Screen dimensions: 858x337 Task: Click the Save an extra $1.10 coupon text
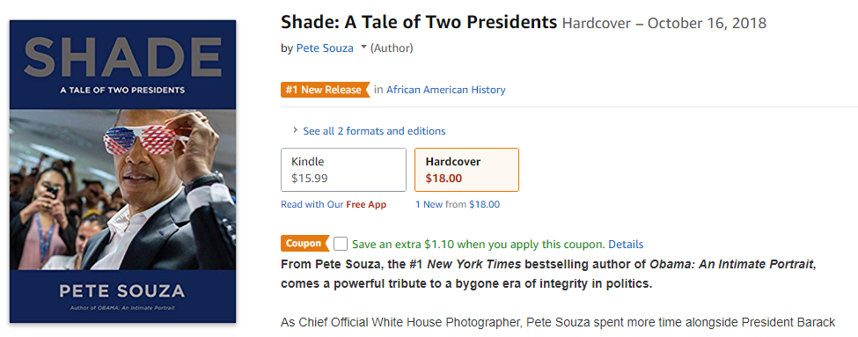click(x=479, y=244)
